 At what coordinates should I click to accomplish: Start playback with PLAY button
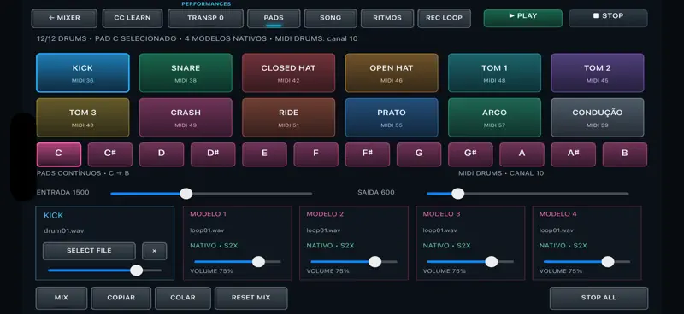pyautogui.click(x=523, y=18)
